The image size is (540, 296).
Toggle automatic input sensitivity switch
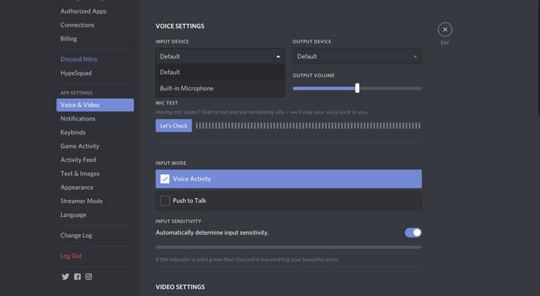tap(413, 233)
